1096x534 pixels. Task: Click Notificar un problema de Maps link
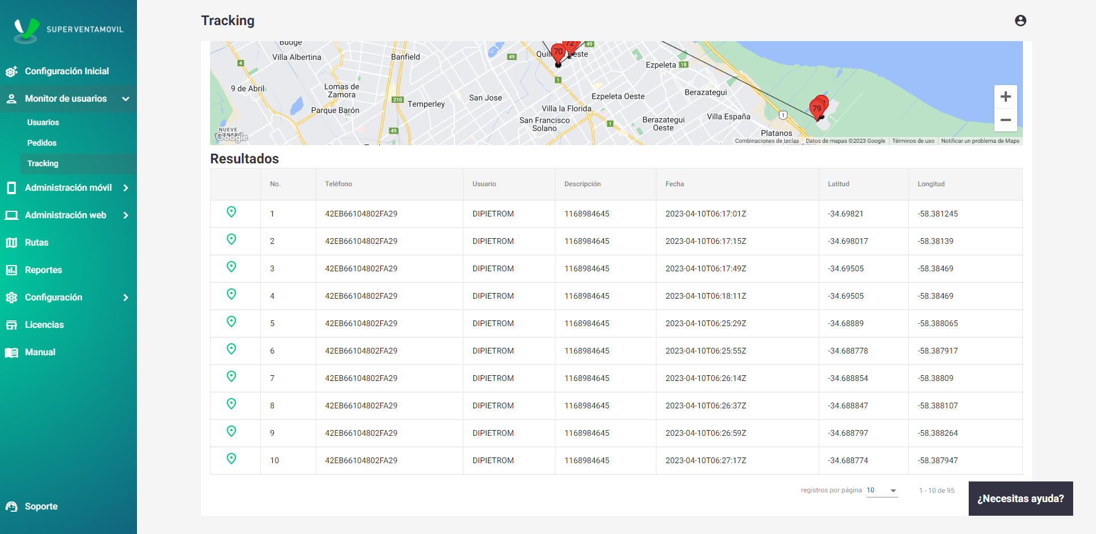click(980, 141)
